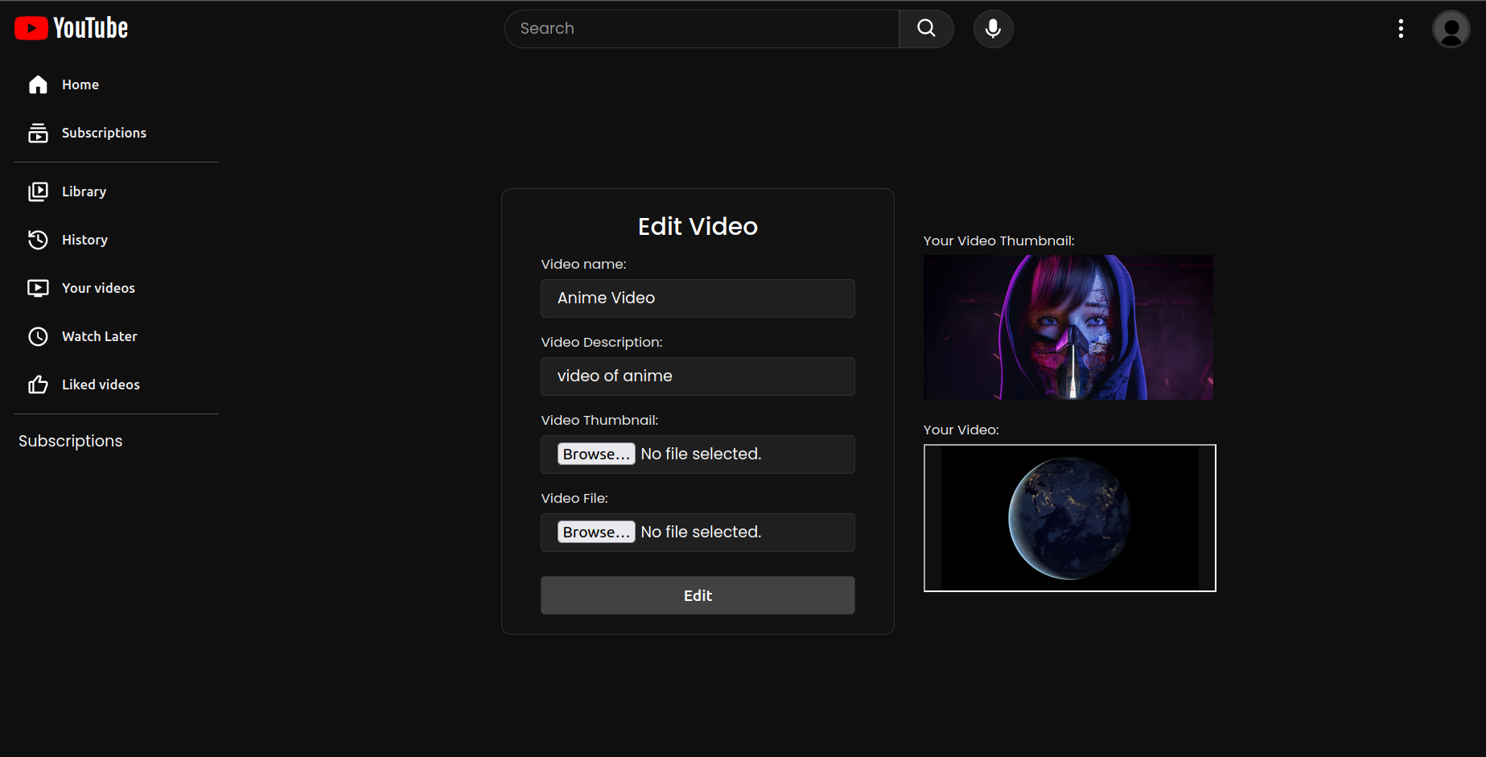Click the Edit button to save changes

pos(697,595)
